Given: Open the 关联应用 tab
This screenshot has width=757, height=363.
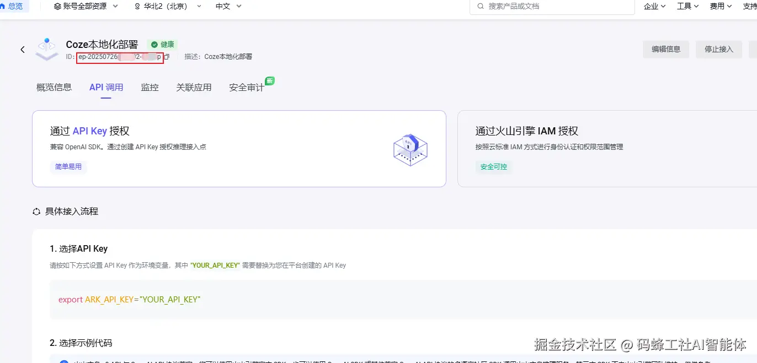Looking at the screenshot, I should (194, 87).
